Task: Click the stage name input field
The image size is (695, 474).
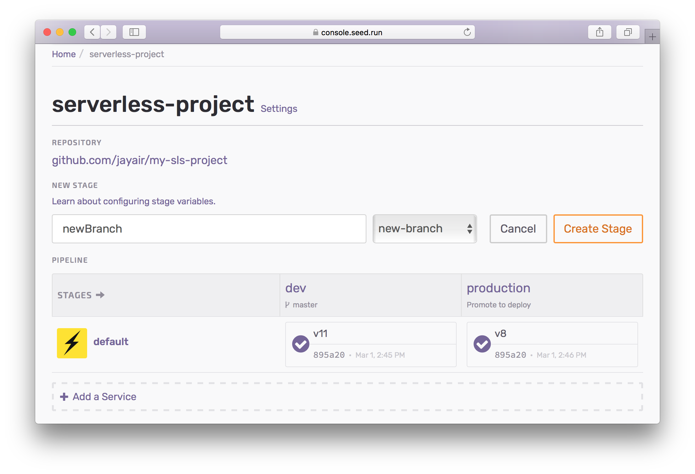Action: [x=209, y=229]
